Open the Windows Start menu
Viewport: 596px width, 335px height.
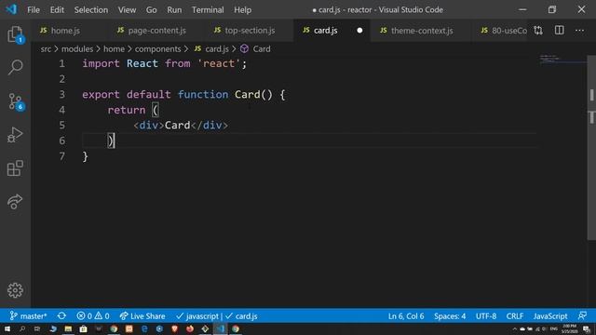[7, 328]
